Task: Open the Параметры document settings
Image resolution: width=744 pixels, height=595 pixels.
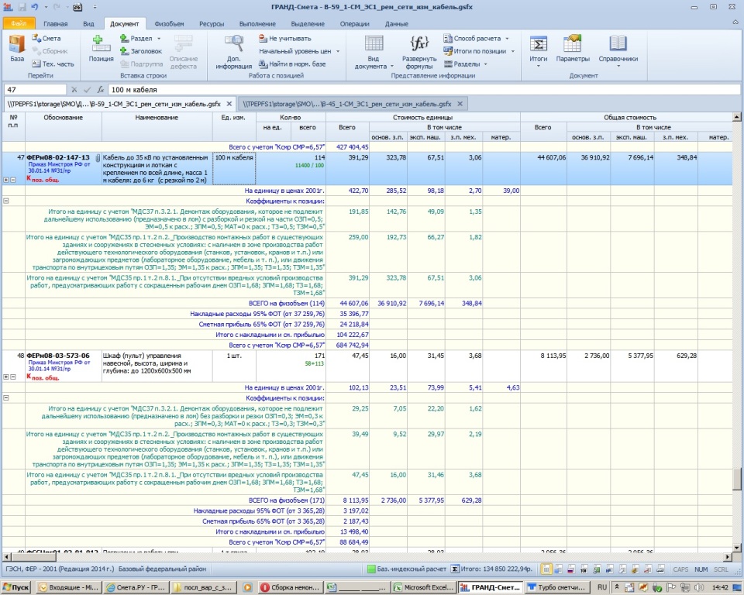Action: [x=572, y=48]
